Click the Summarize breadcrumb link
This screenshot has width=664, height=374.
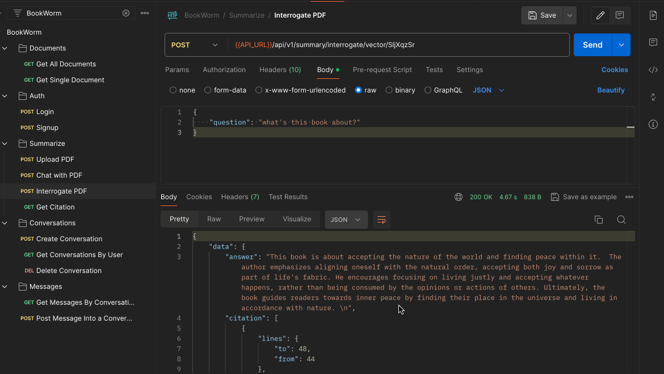click(246, 15)
